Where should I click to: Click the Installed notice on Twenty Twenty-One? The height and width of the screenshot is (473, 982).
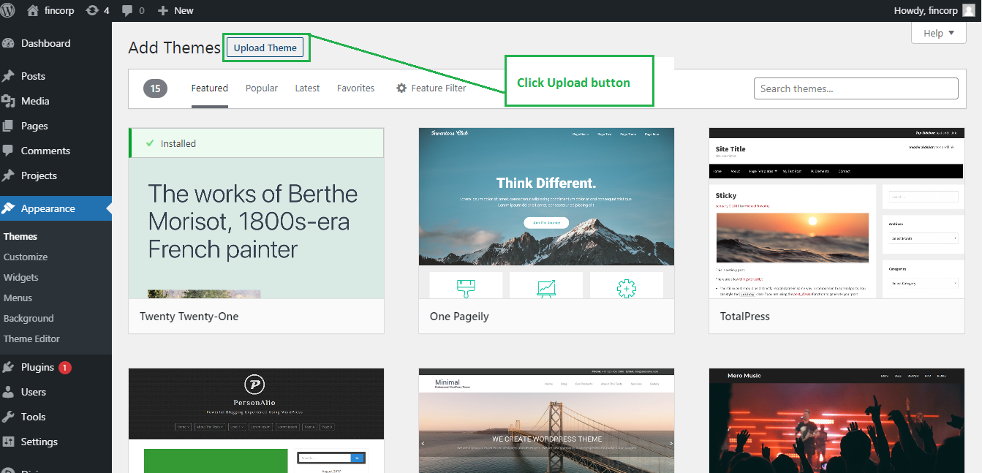[x=256, y=143]
